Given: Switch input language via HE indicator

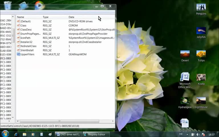Looking at the screenshot, I should point(181,134).
